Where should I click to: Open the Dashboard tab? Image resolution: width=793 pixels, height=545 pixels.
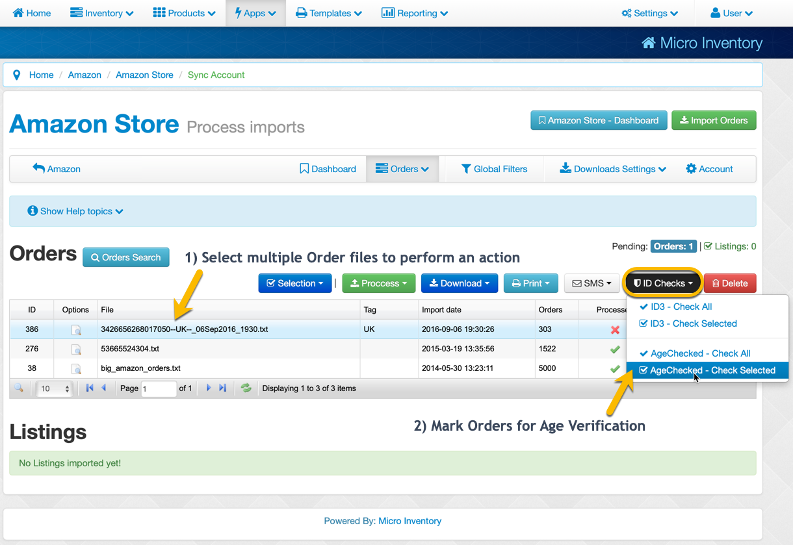coord(328,169)
